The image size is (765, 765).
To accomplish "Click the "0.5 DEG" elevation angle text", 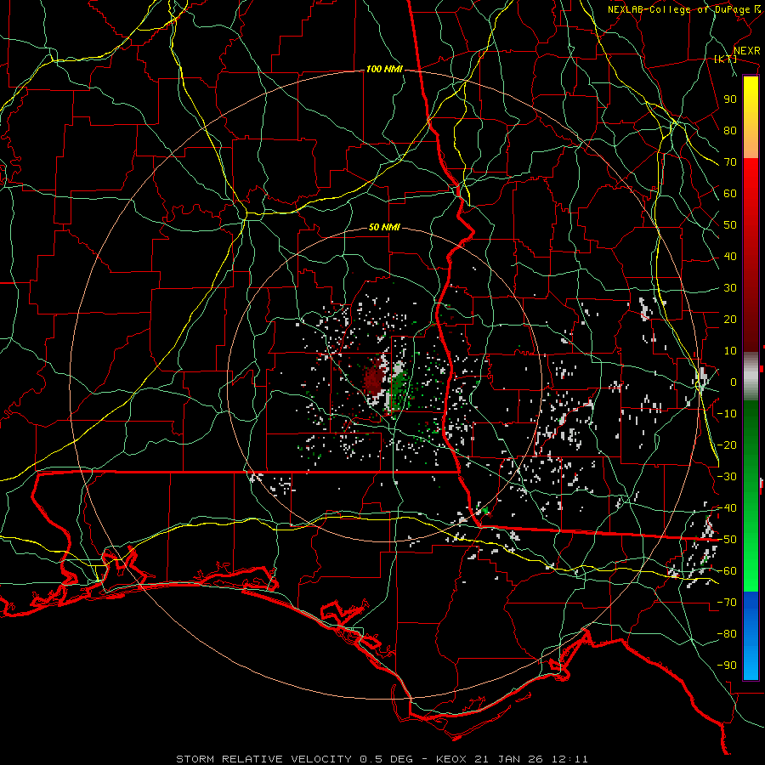I will tap(387, 759).
